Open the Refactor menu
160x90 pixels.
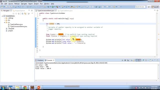coord(17,4)
